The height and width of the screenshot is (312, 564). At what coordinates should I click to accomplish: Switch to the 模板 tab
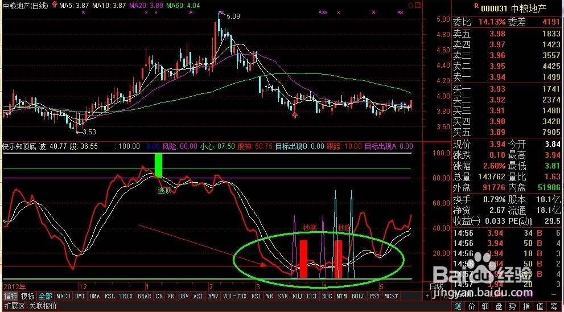(27, 296)
